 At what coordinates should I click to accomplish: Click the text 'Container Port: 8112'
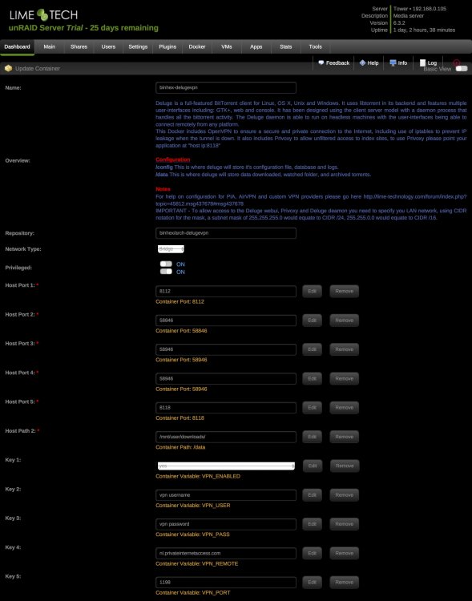pos(180,301)
